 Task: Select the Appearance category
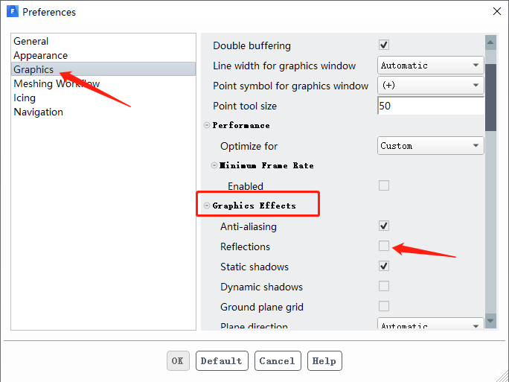click(x=40, y=55)
